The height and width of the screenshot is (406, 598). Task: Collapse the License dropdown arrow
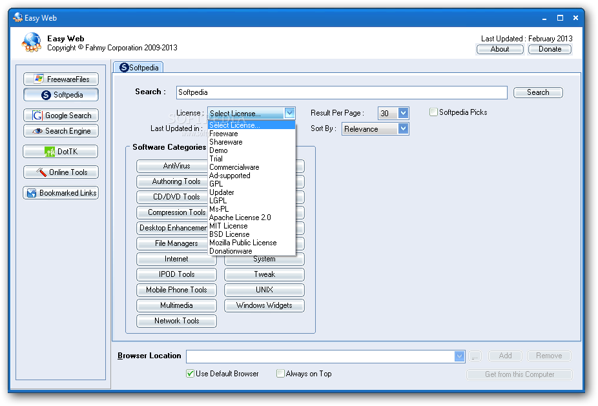289,113
